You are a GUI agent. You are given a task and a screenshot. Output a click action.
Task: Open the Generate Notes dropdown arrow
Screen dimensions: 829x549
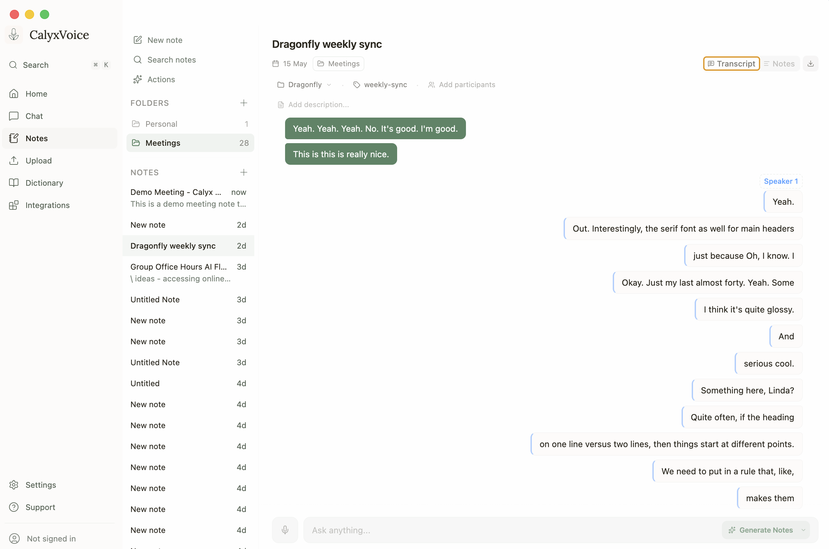tap(803, 530)
